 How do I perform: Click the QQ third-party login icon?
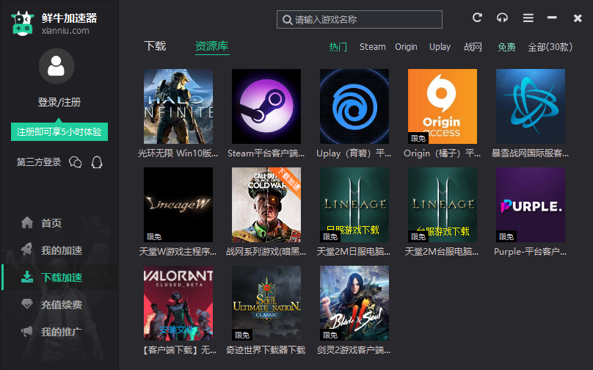[x=96, y=162]
